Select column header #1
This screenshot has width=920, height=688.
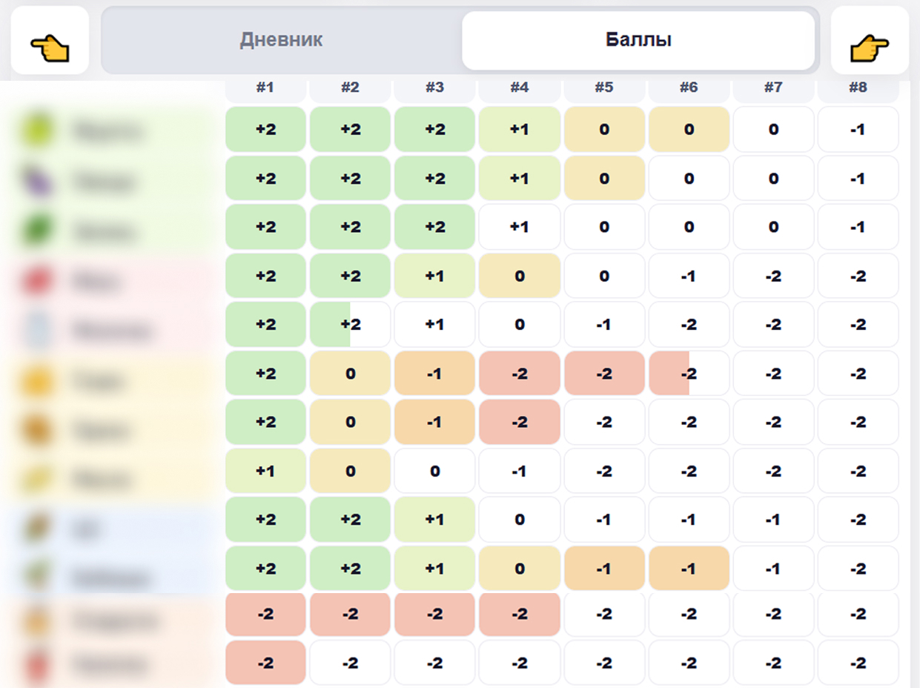coord(265,87)
